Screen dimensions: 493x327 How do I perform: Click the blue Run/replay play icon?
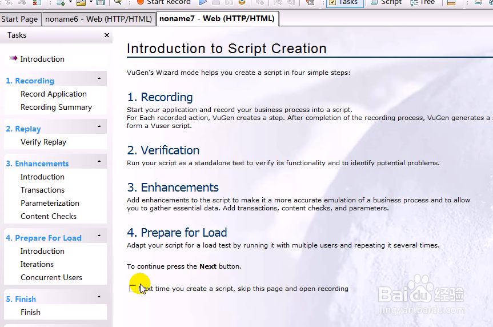[x=202, y=2]
